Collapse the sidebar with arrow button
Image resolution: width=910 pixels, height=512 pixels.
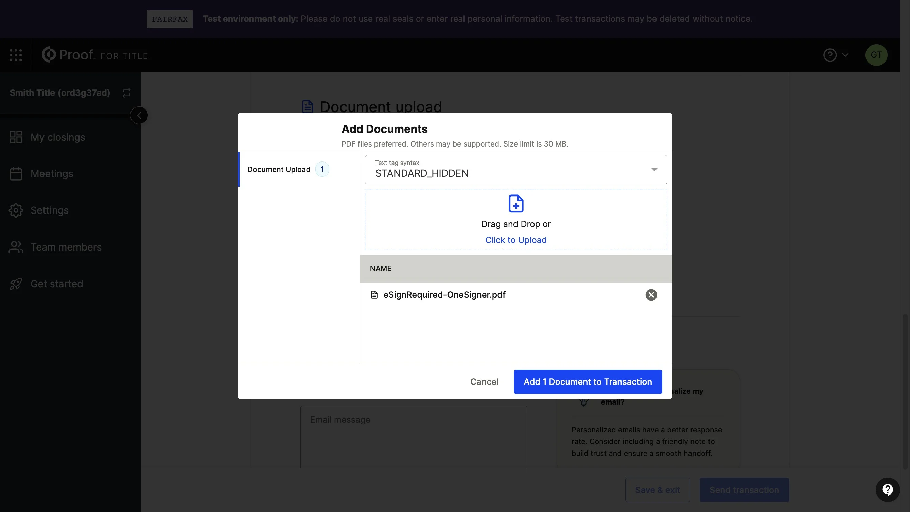139,115
